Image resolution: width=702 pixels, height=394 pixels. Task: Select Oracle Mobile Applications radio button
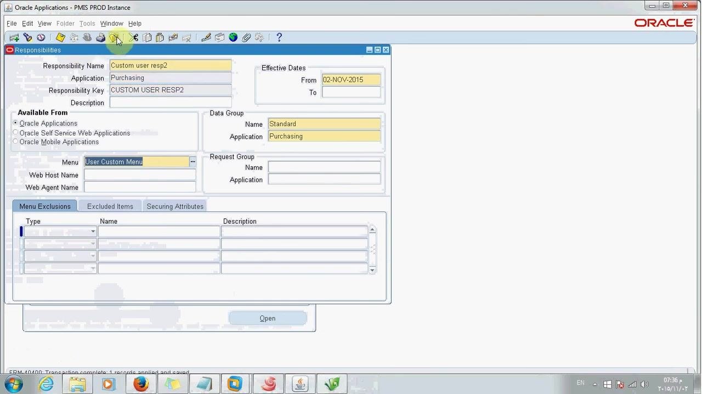click(15, 141)
